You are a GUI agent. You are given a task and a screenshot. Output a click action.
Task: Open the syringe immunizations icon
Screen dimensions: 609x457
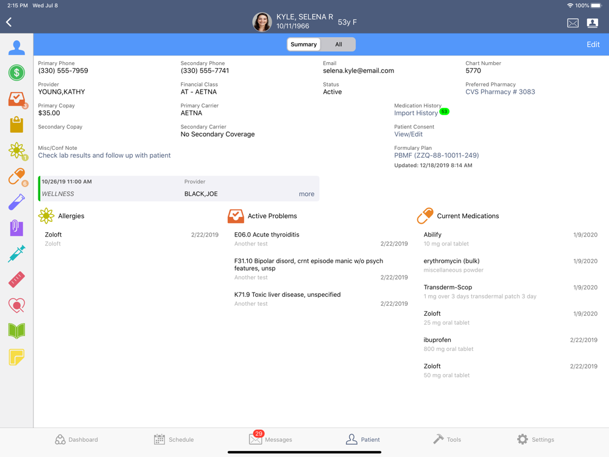(16, 253)
